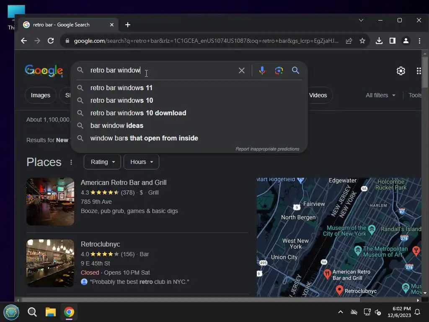Expand All filters dropdown
This screenshot has width=429, height=322.
(380, 95)
